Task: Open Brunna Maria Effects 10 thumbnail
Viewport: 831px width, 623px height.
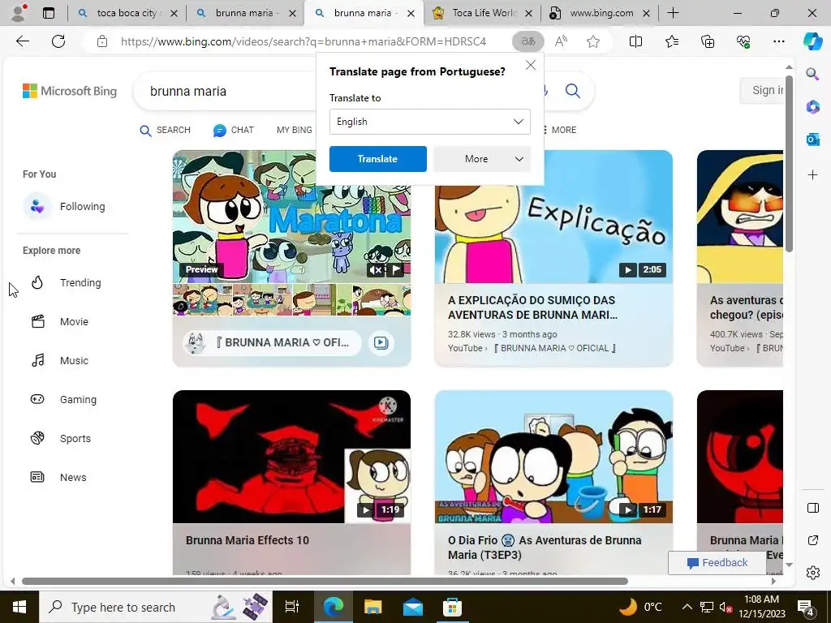Action: (291, 457)
